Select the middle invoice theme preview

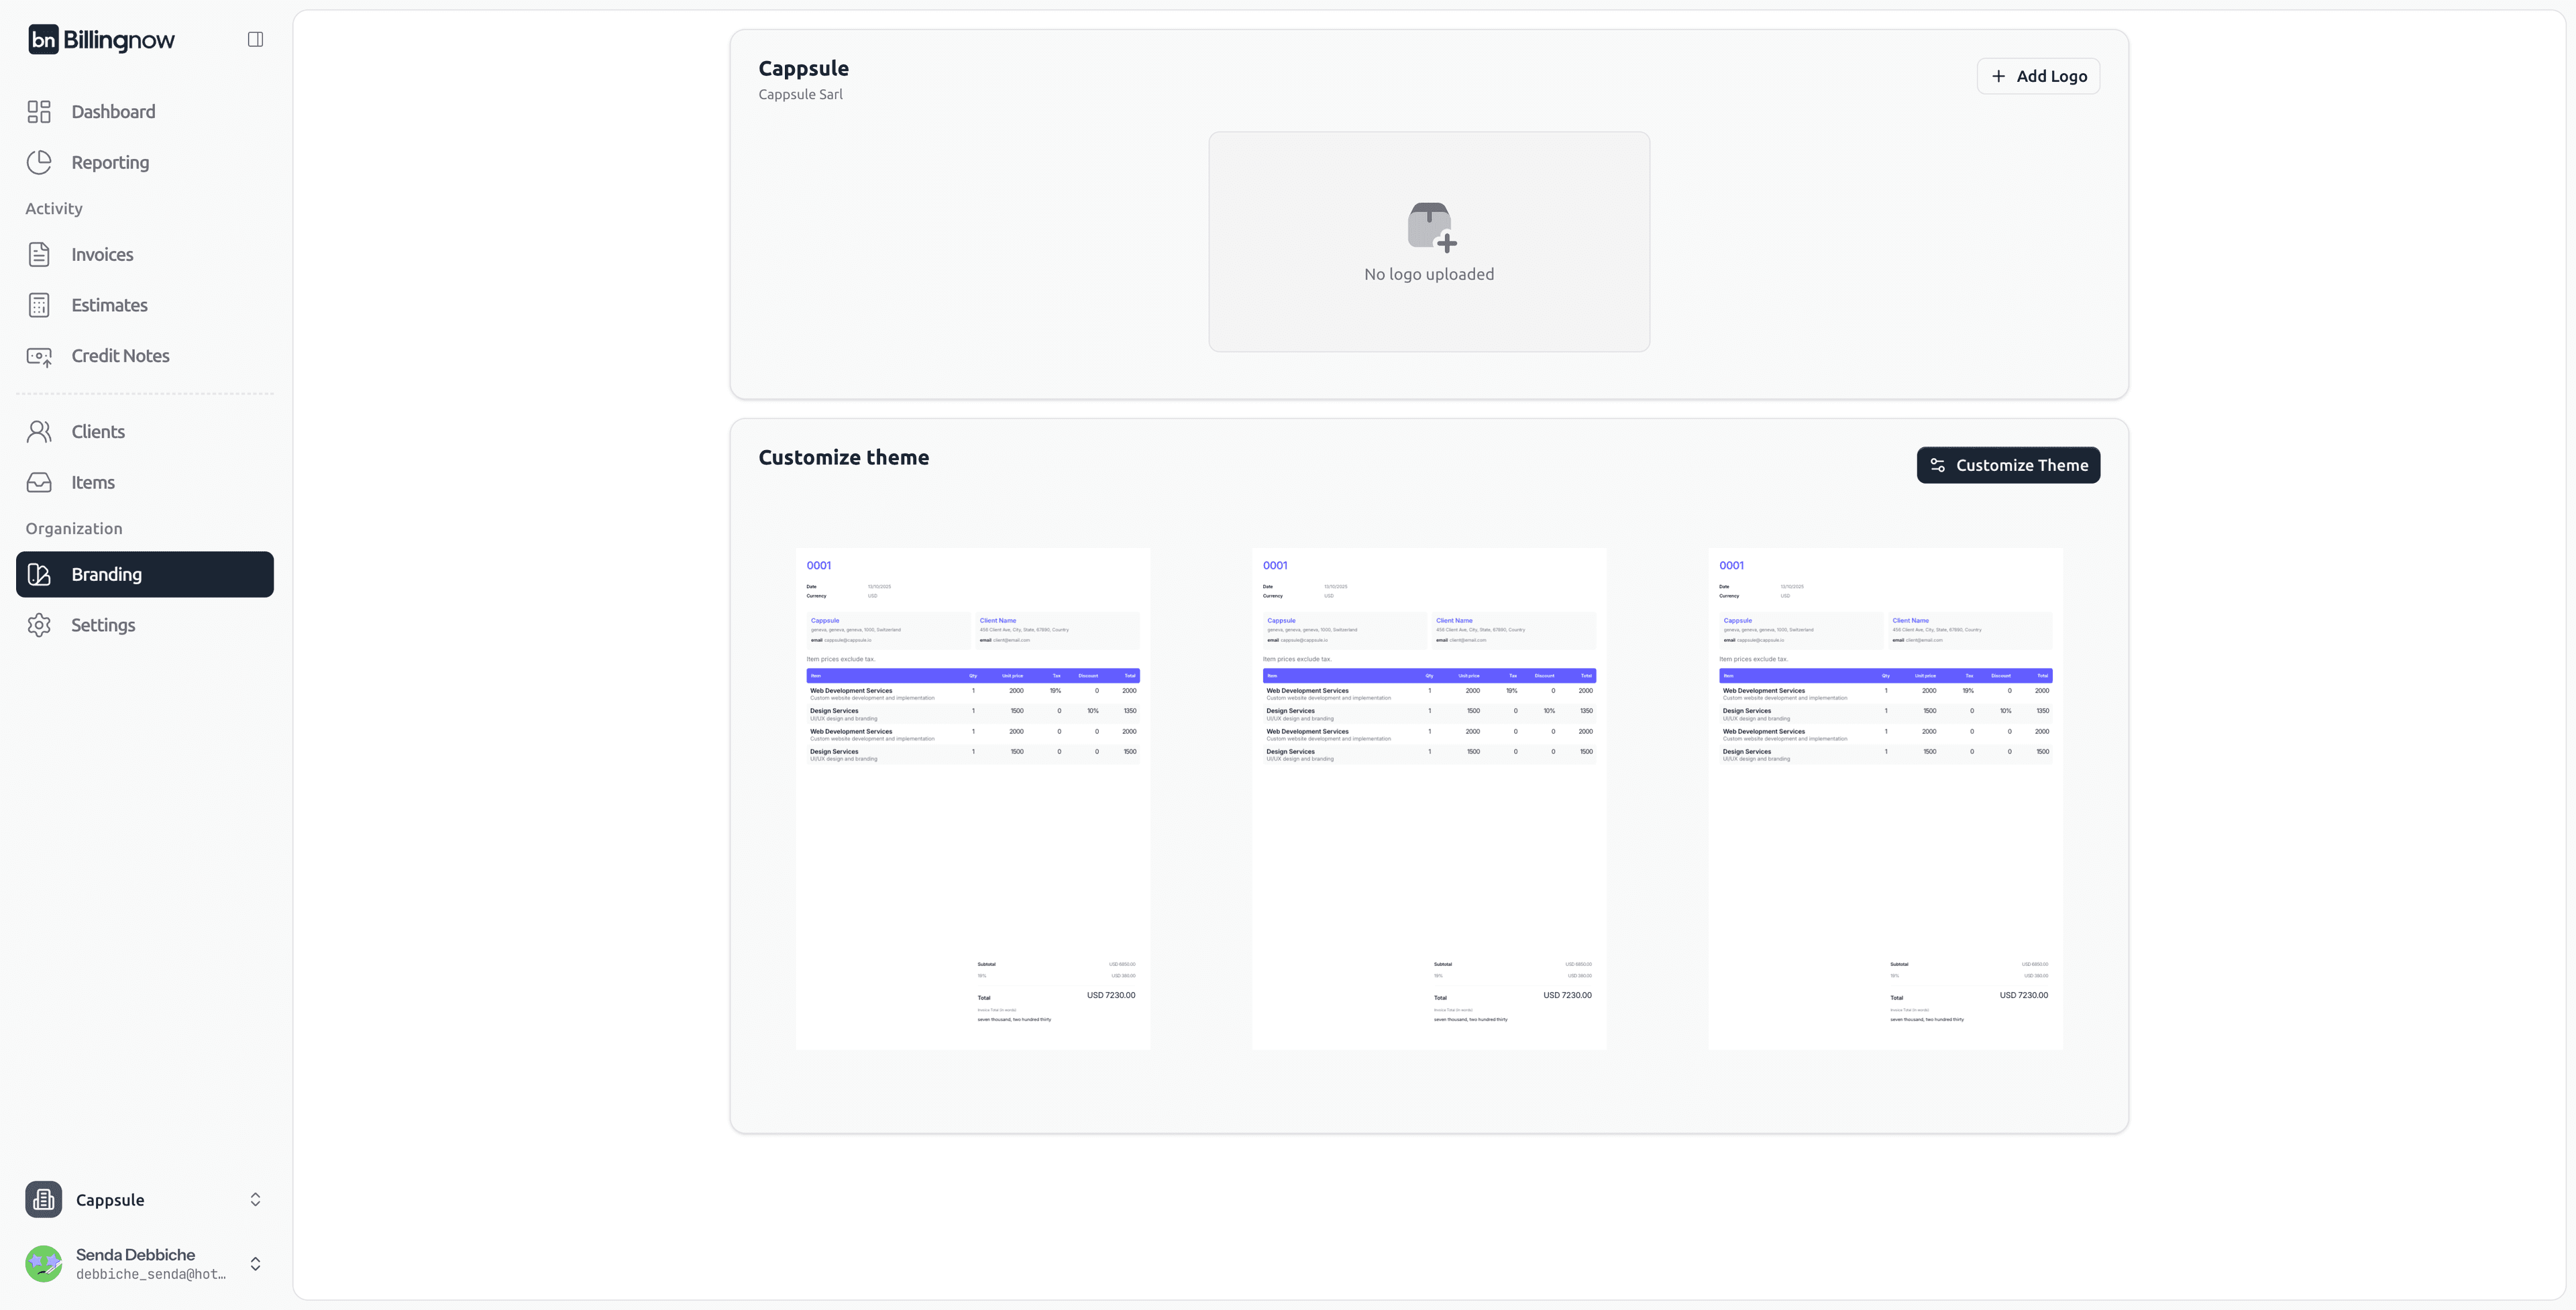pyautogui.click(x=1429, y=798)
